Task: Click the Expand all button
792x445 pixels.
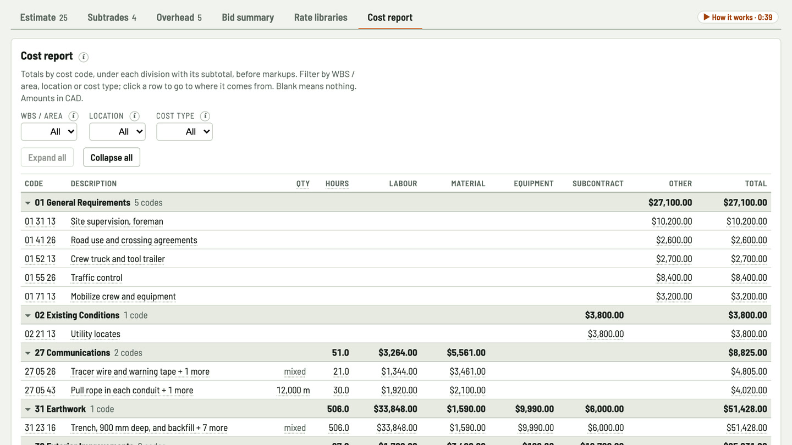Action: pyautogui.click(x=47, y=158)
